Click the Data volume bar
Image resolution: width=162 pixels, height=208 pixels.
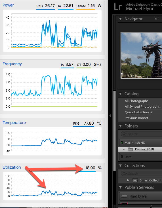coord(140,157)
